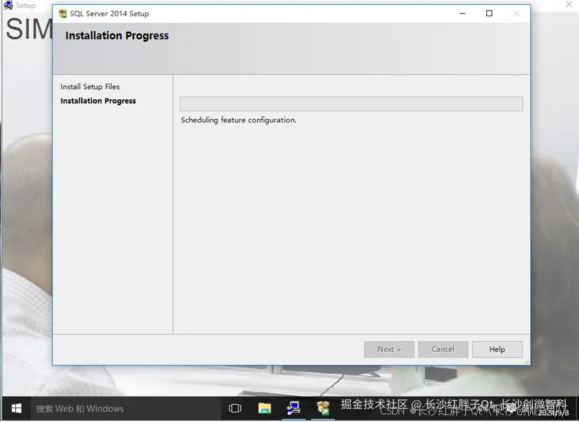Switch to the Setup app taskbar icon
The width and height of the screenshot is (579, 422).
click(x=293, y=408)
